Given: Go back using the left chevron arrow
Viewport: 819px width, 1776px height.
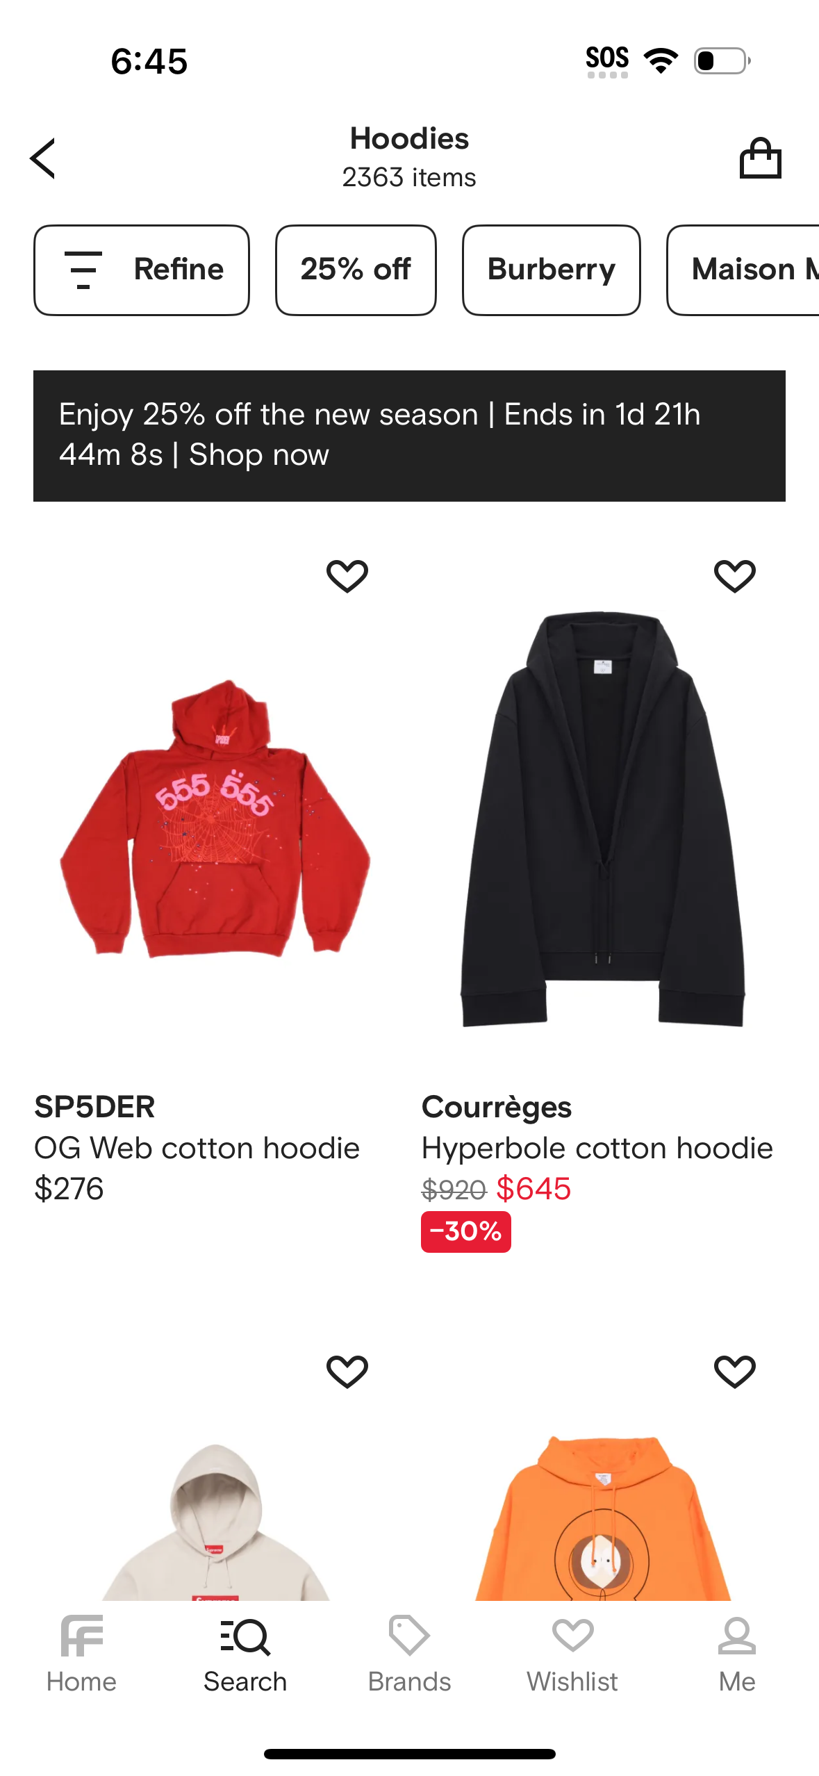Looking at the screenshot, I should tap(42, 158).
